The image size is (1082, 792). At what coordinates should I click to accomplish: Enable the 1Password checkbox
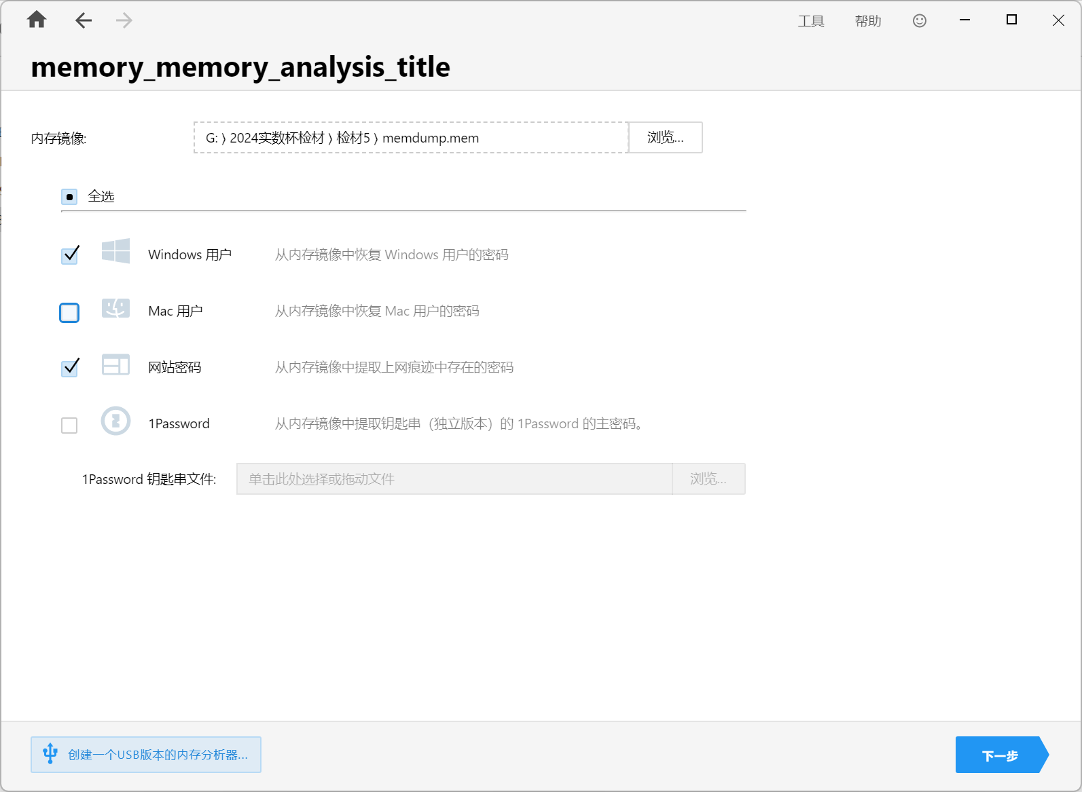click(69, 425)
